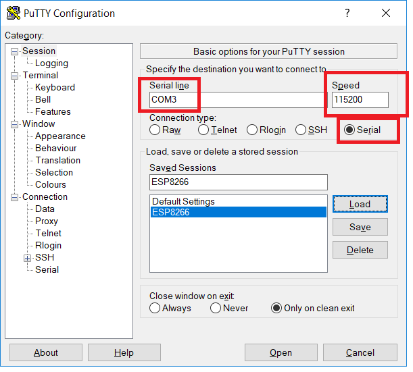The height and width of the screenshot is (372, 413).
Task: Click the Delete session button
Action: [x=360, y=250]
